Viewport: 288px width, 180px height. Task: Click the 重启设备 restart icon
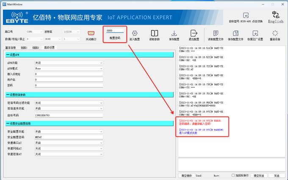tap(275, 33)
